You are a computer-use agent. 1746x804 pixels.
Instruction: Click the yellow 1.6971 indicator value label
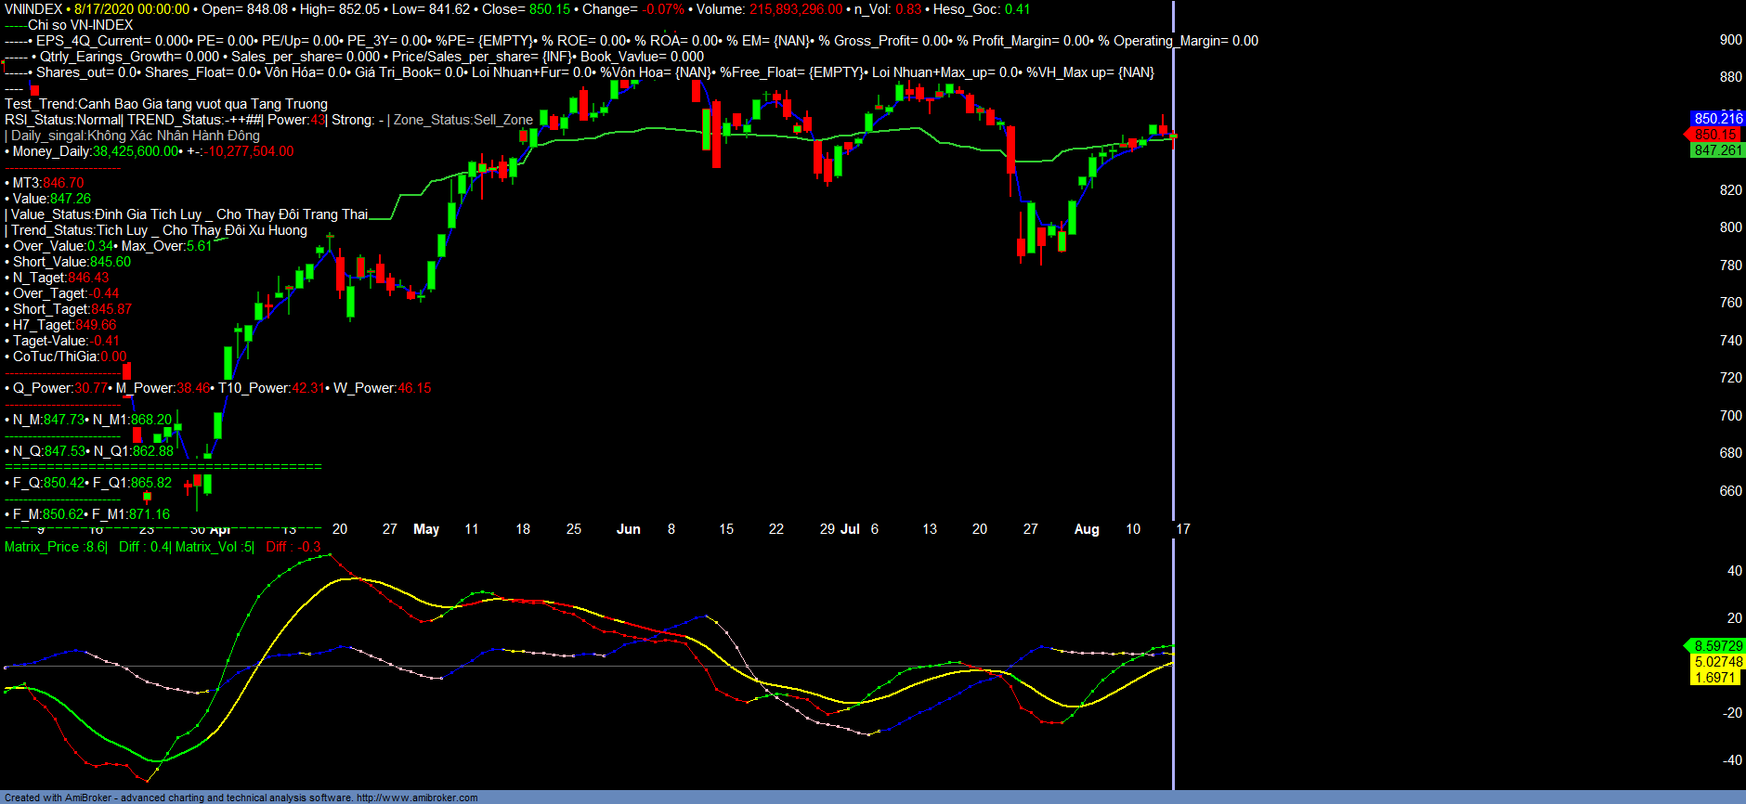coord(1714,678)
